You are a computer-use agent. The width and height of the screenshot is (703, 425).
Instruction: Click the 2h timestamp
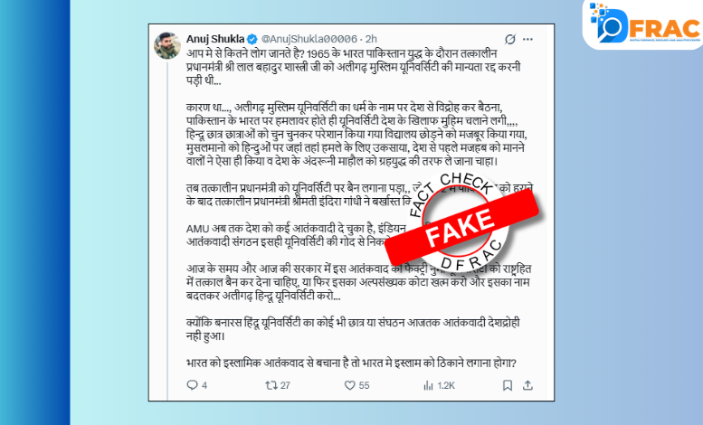click(371, 39)
